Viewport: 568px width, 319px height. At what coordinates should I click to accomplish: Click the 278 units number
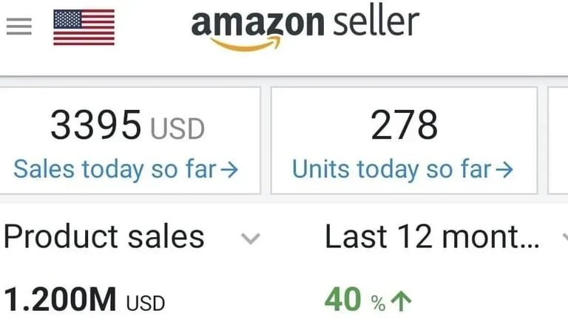(405, 125)
